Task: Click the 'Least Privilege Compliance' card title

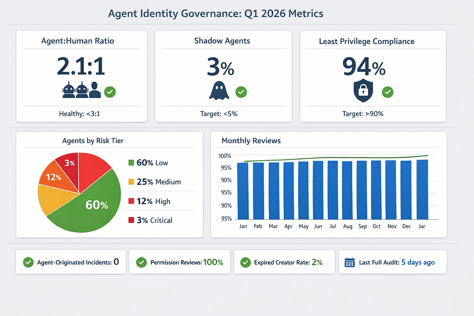Action: click(367, 41)
